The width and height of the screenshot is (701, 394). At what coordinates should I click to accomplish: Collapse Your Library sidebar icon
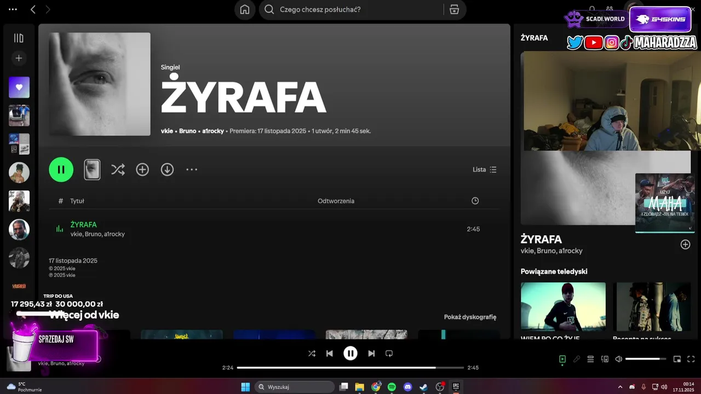pyautogui.click(x=19, y=38)
